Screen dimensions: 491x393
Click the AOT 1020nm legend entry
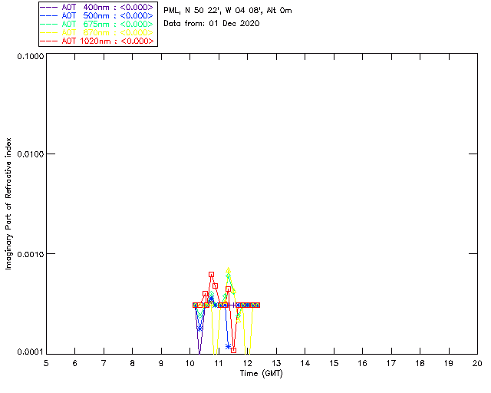(97, 41)
